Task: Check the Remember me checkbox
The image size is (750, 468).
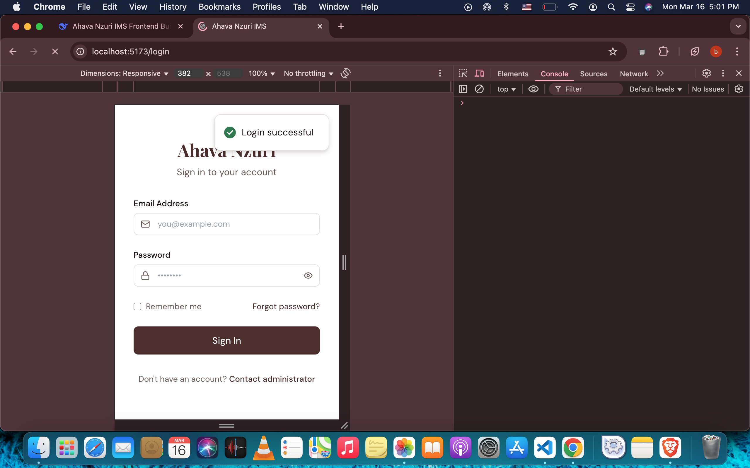Action: coord(137,307)
